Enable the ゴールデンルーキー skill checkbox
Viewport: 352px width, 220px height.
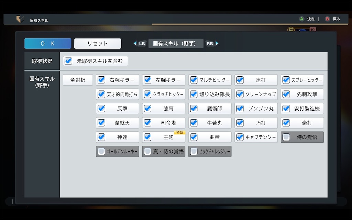pos(101,151)
